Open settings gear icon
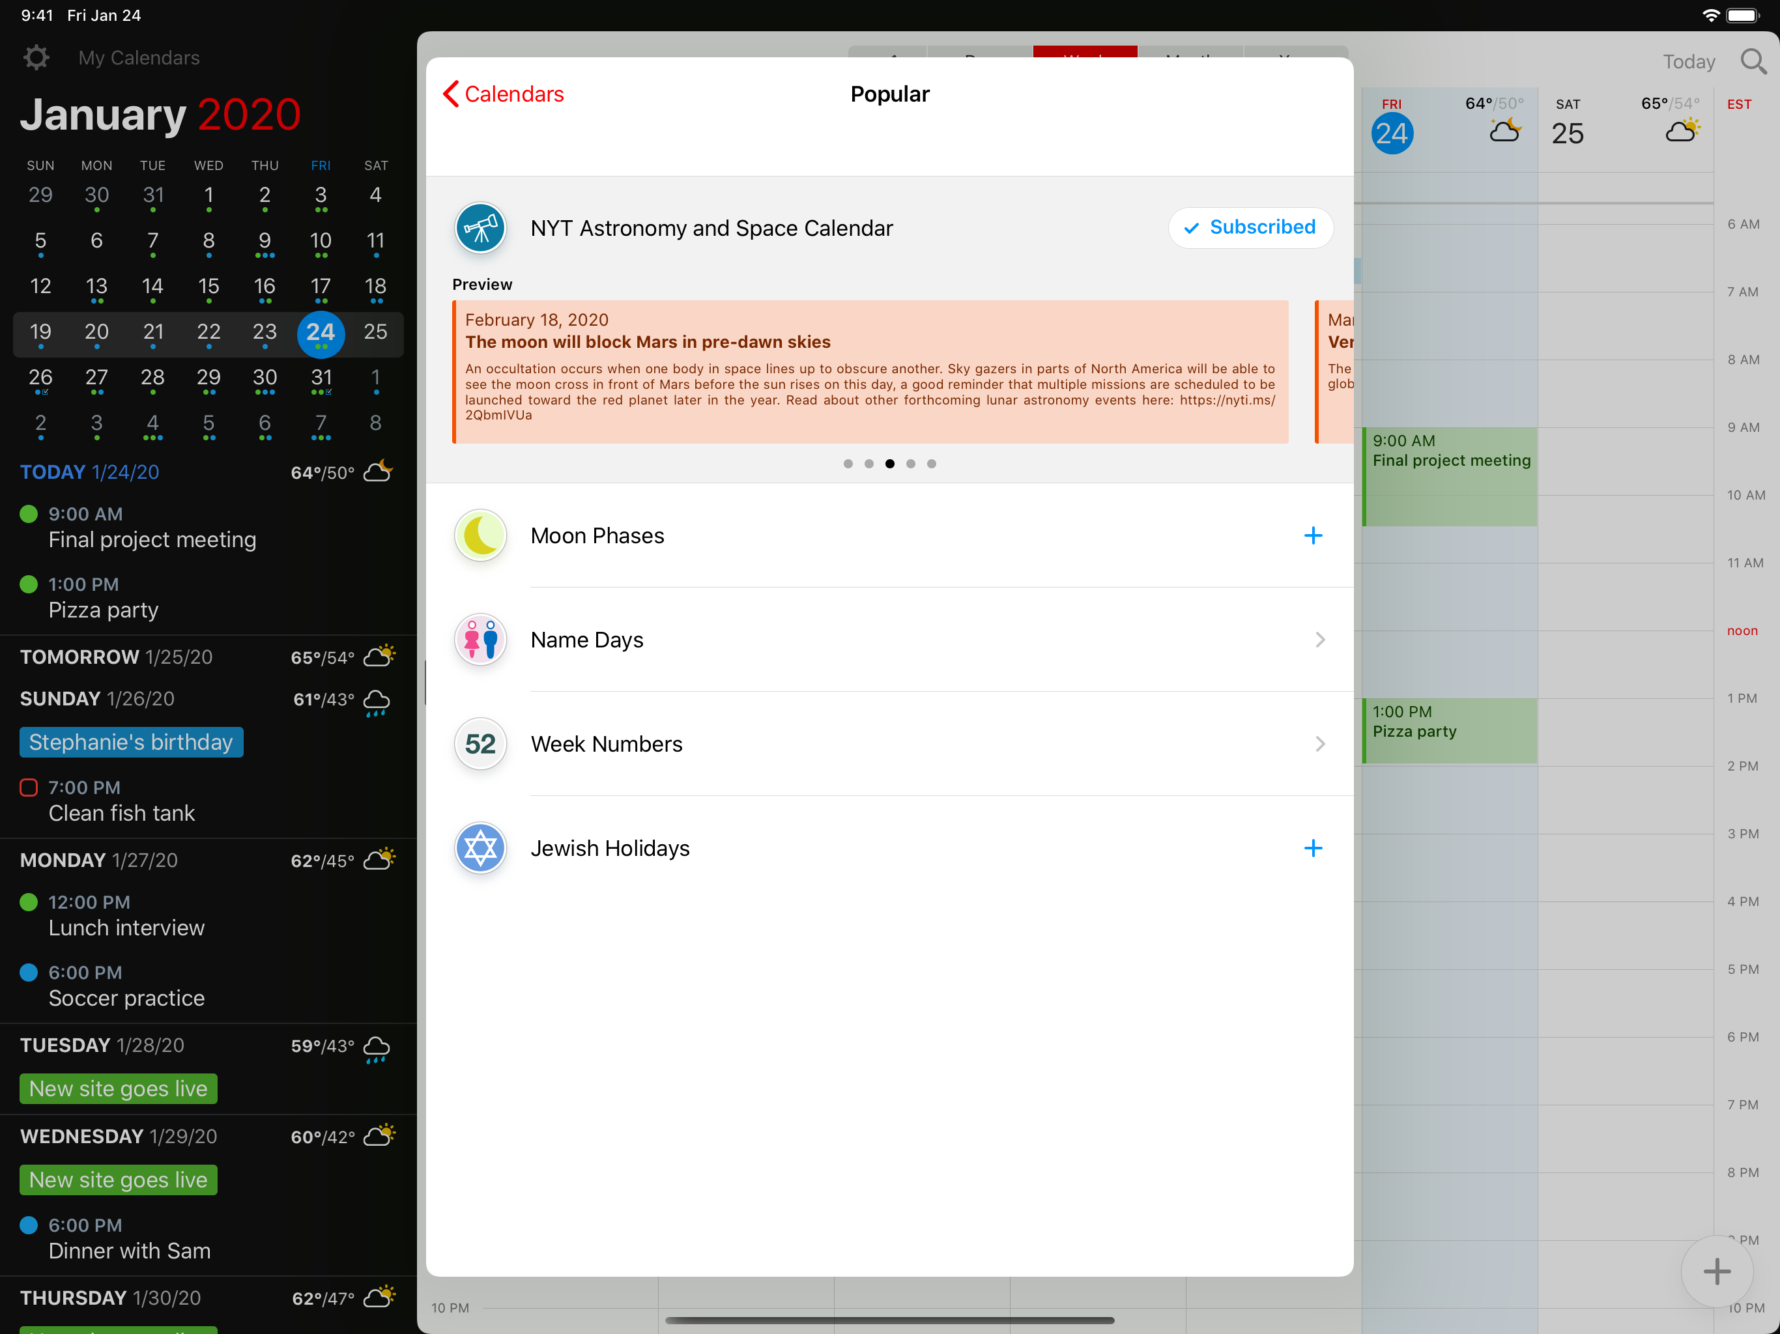This screenshot has width=1780, height=1334. click(x=36, y=58)
